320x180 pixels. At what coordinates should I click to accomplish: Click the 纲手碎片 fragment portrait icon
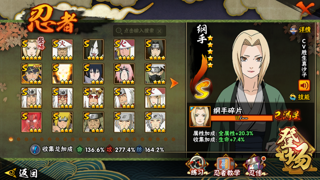coord(200,117)
